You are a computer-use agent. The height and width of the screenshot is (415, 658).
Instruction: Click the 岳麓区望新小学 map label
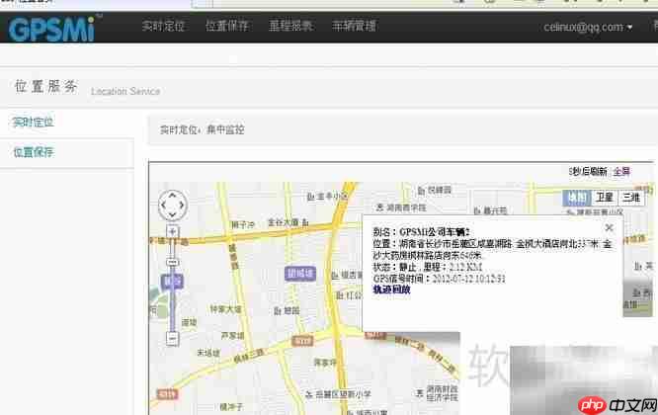pyautogui.click(x=338, y=394)
